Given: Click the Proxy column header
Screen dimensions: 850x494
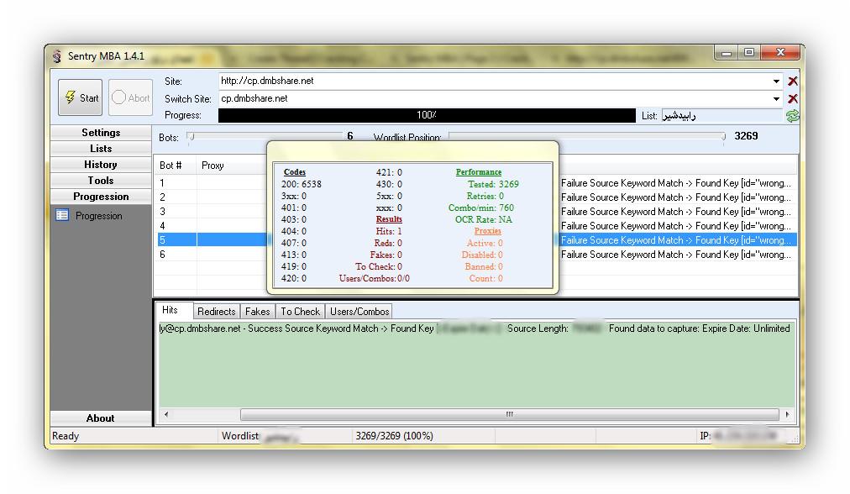Looking at the screenshot, I should pos(232,166).
